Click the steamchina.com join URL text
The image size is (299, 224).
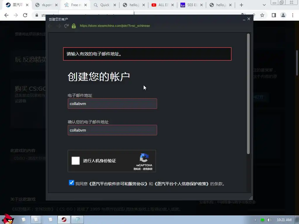(x=115, y=26)
